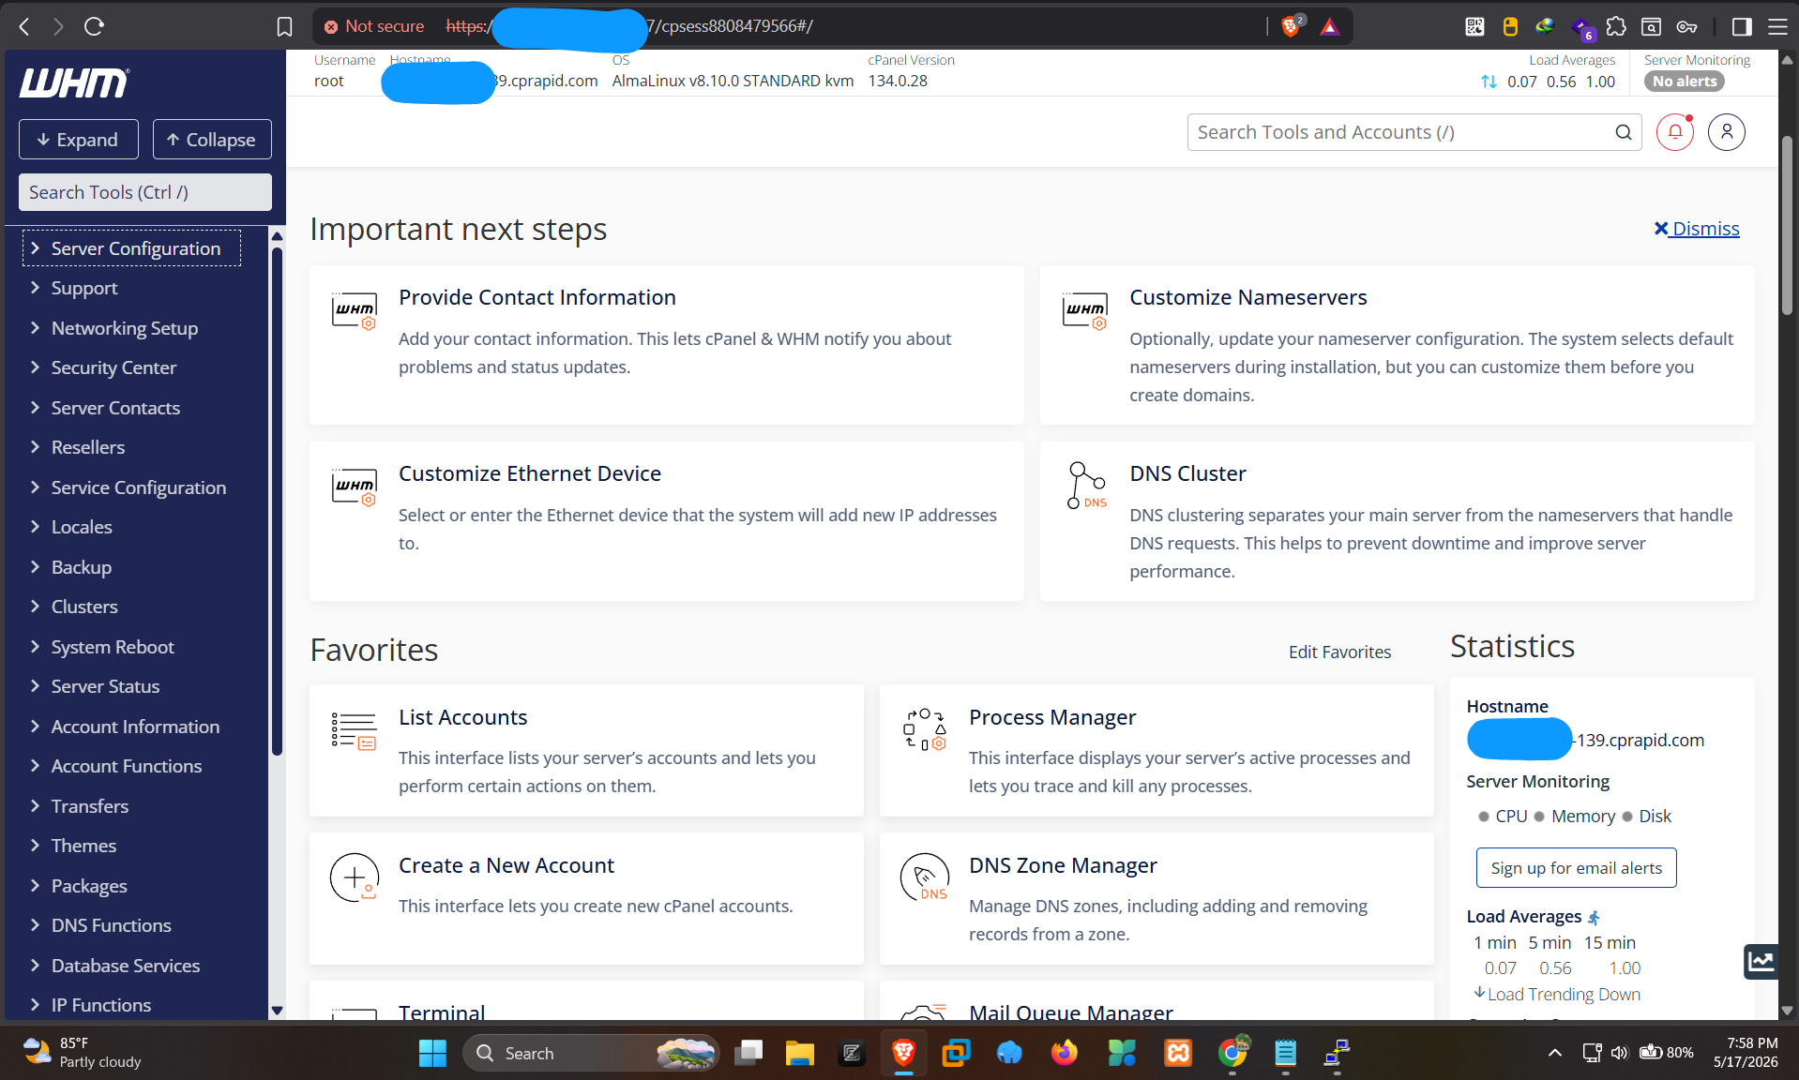
Task: Open the List Accounts link
Action: click(462, 717)
